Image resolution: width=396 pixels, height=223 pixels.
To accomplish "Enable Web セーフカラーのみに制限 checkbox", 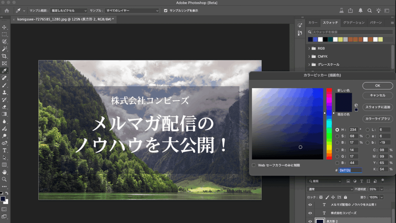I will point(254,165).
